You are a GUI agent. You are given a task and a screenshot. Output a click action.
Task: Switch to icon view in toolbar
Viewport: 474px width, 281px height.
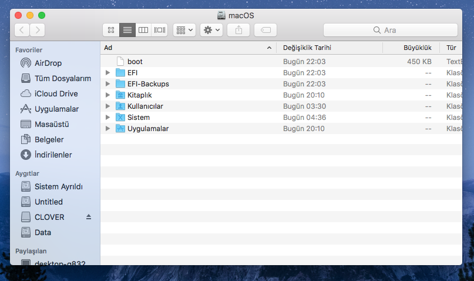point(110,30)
